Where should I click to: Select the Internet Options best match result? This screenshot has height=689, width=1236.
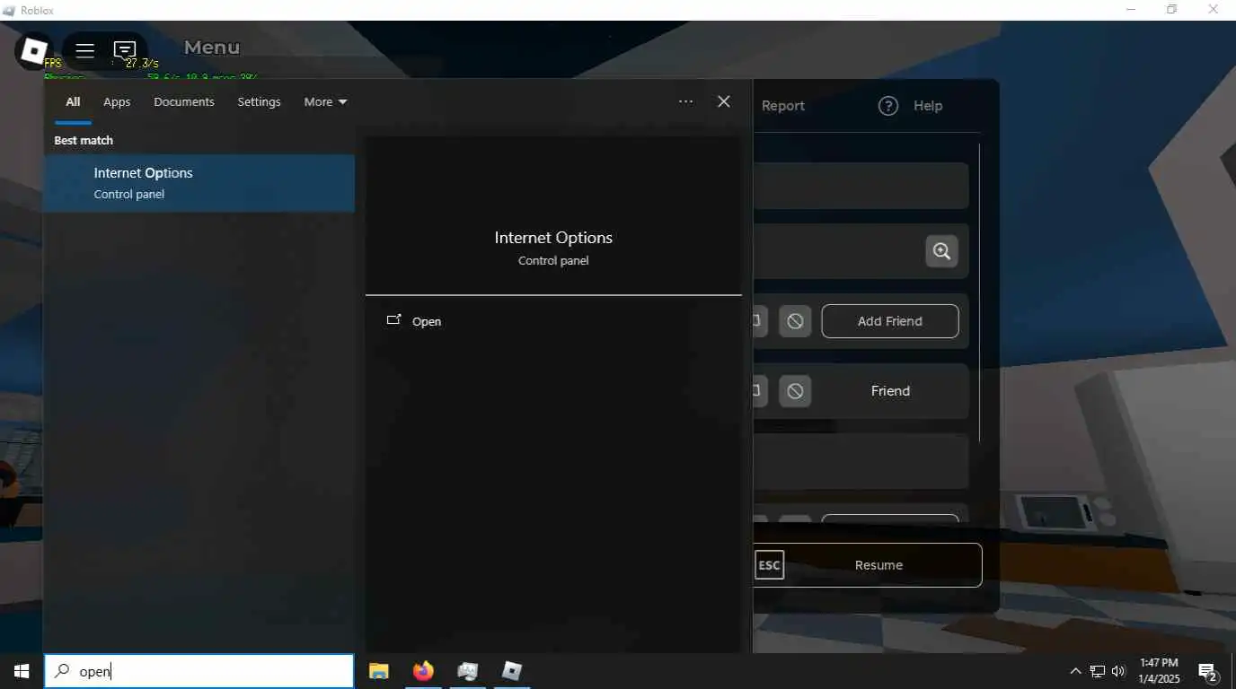199,183
